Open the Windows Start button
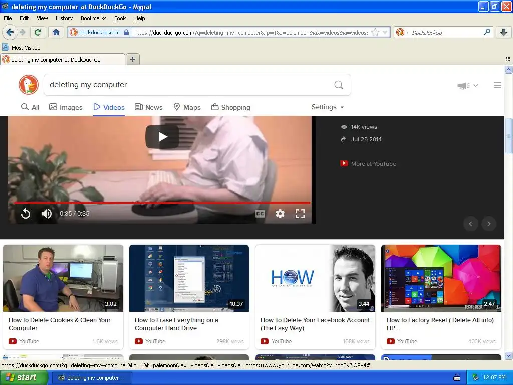The width and height of the screenshot is (513, 385). pyautogui.click(x=24, y=378)
